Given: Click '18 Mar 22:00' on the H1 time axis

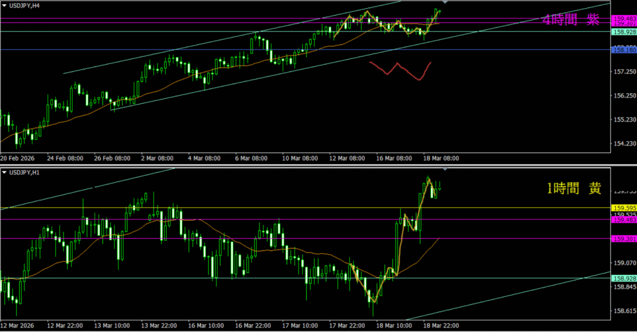Looking at the screenshot, I should [440, 325].
